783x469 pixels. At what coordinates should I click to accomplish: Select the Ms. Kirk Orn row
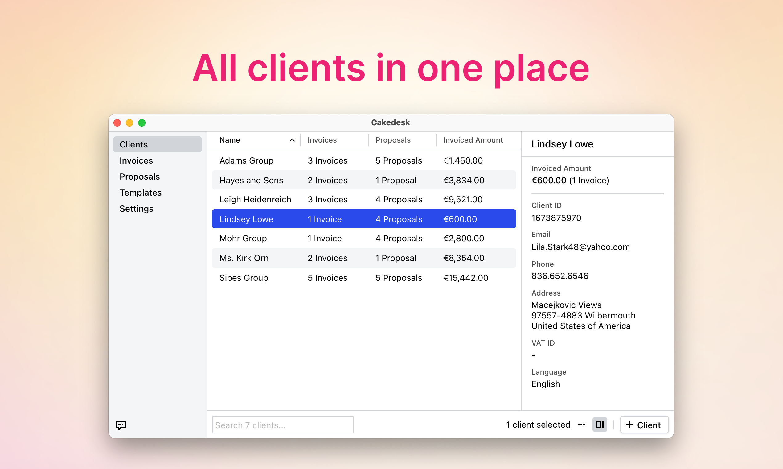[364, 258]
